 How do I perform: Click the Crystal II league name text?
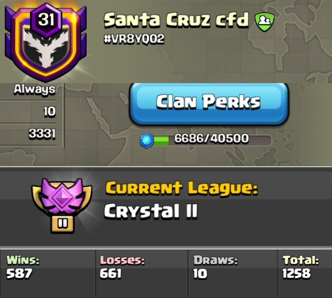tap(151, 211)
